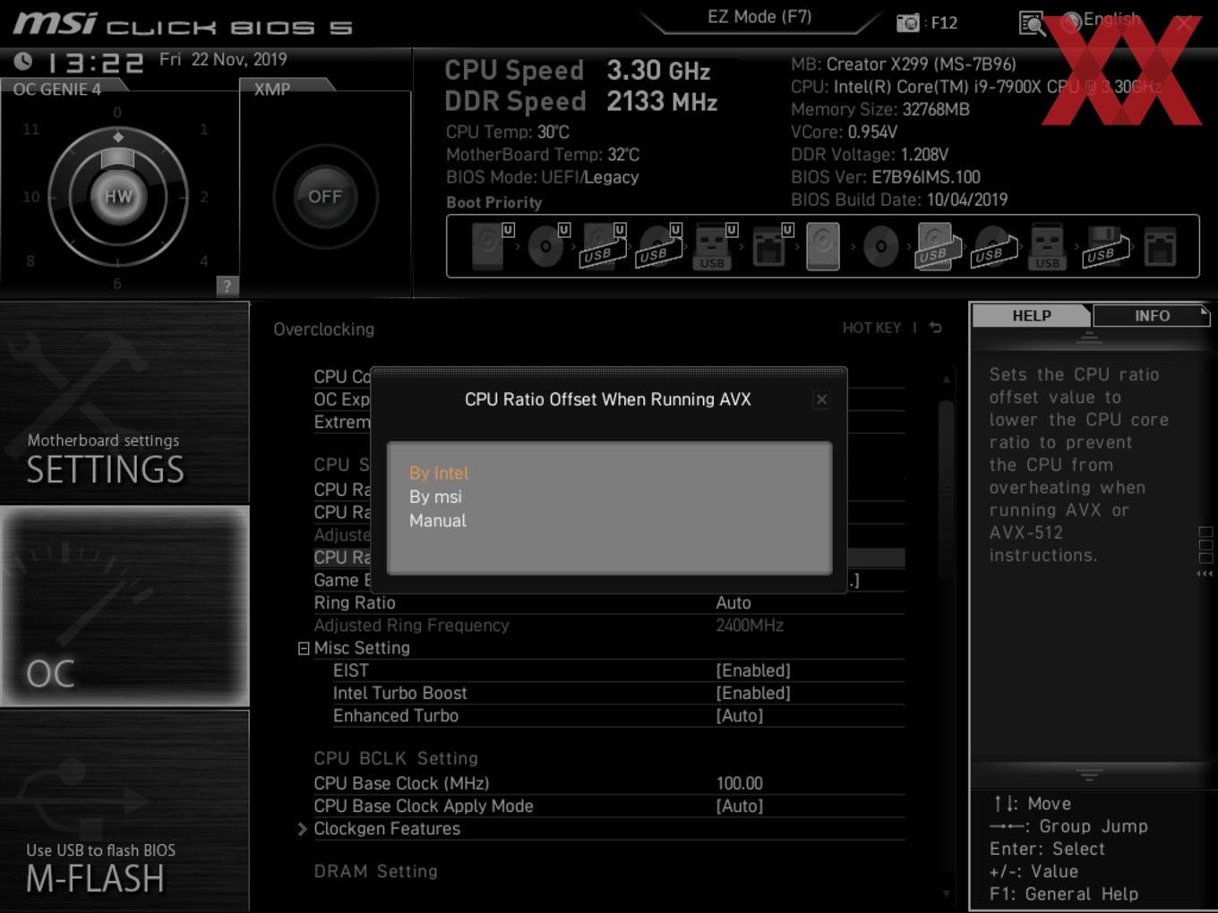Click the stacked squares icon on right edge
The image size is (1218, 913).
click(x=1205, y=545)
